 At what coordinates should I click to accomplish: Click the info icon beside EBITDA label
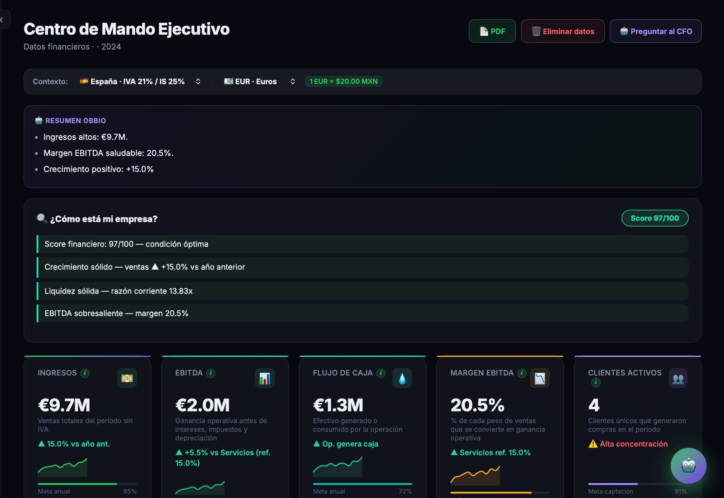[210, 373]
